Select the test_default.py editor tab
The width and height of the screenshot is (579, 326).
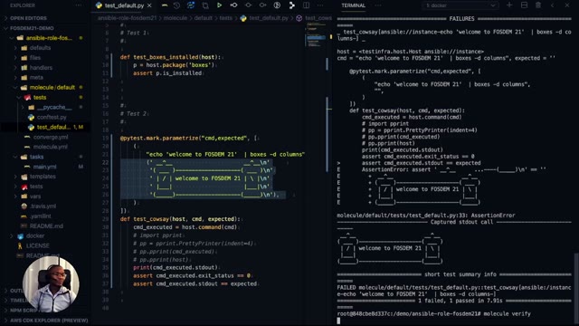coord(124,5)
